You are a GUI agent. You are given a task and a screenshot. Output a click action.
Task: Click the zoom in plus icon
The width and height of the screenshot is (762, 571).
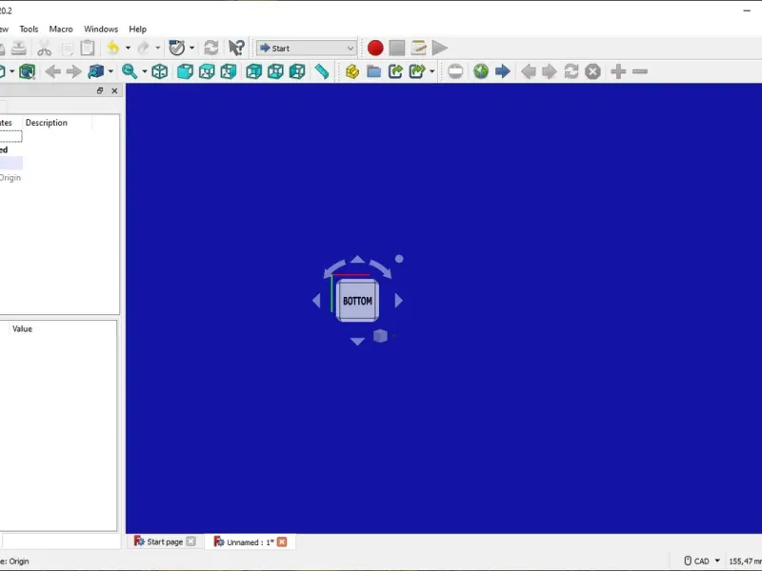(x=618, y=71)
